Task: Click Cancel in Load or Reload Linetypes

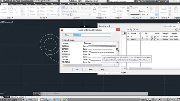Action: tap(90, 70)
